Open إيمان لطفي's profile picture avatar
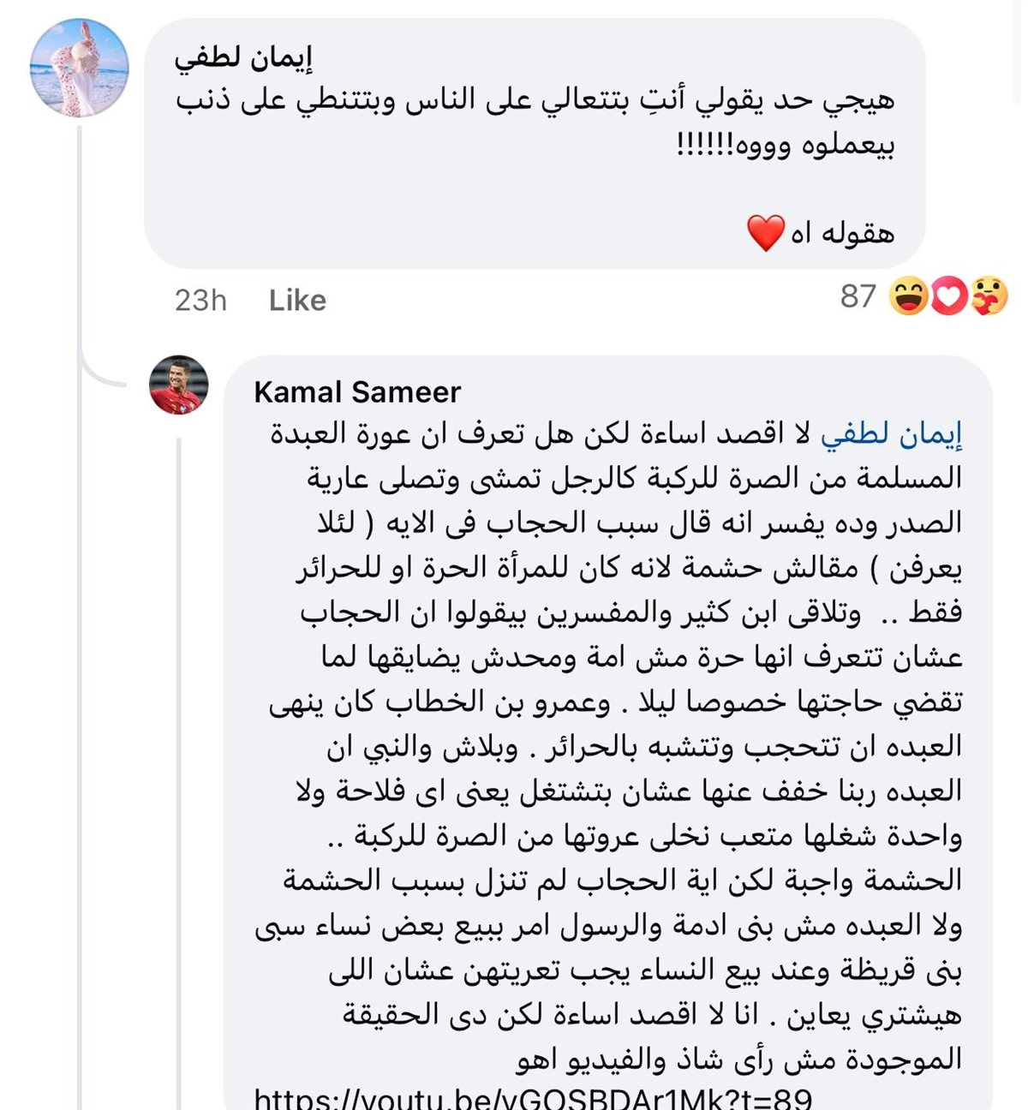Screen dimensions: 1028x1110 click(79, 68)
